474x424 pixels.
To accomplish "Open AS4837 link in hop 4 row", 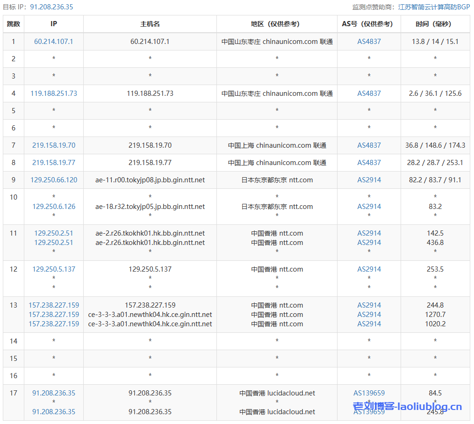I will coord(369,93).
